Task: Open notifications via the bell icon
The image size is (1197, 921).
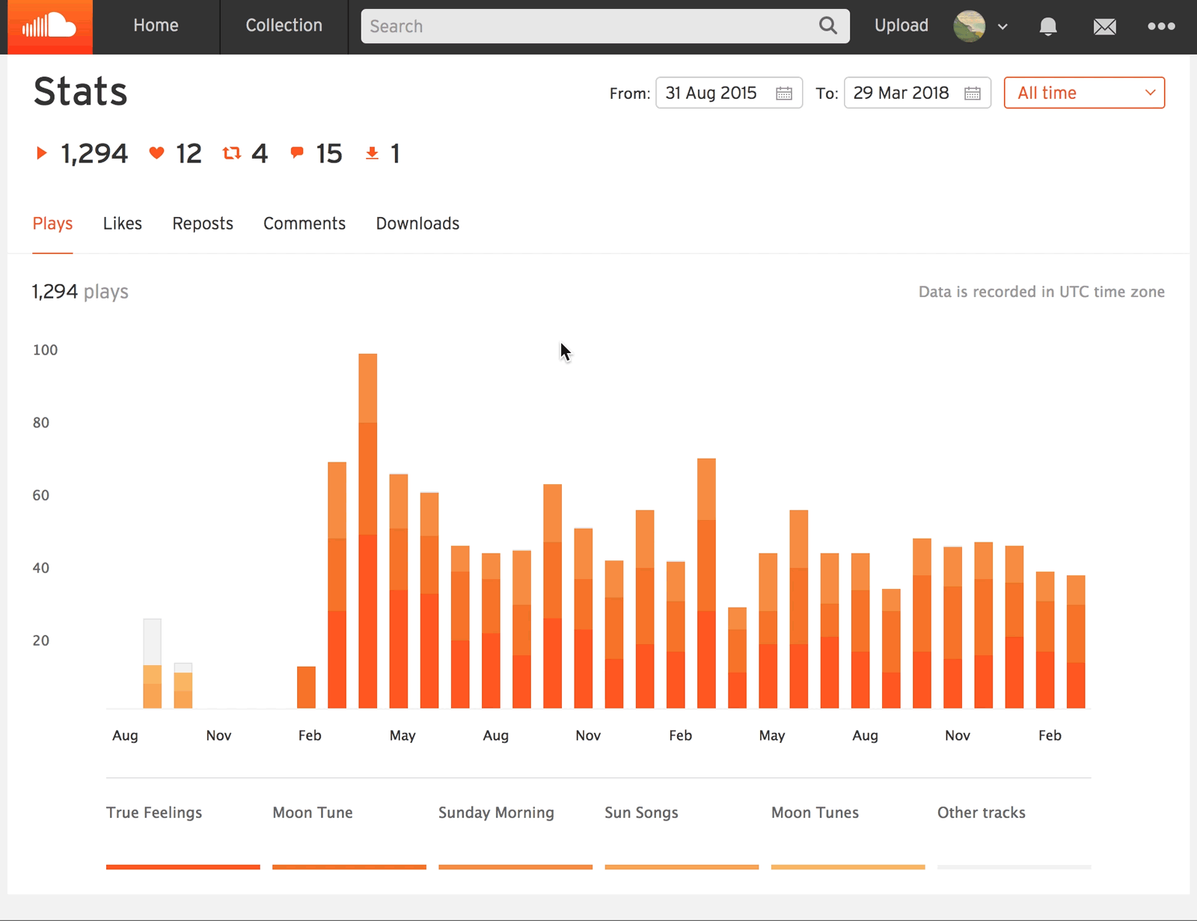Action: [1047, 26]
